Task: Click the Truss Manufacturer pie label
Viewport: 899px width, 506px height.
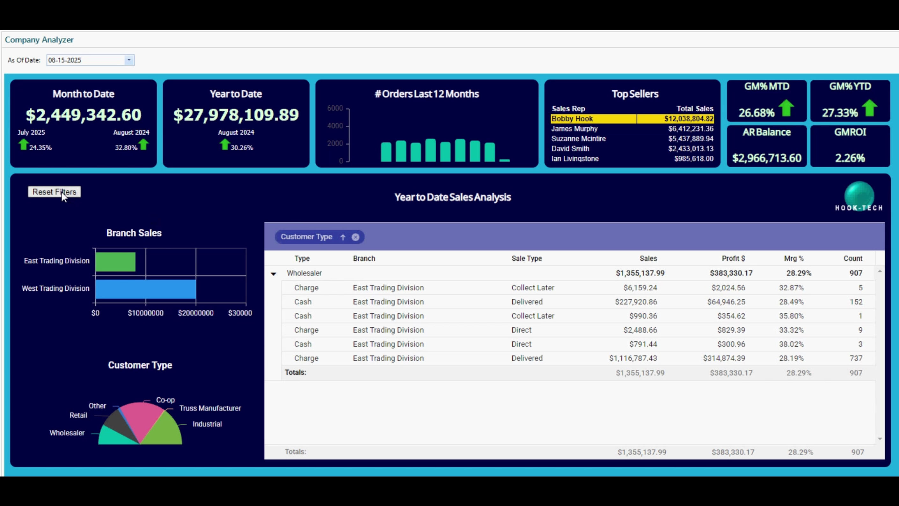Action: pyautogui.click(x=210, y=408)
